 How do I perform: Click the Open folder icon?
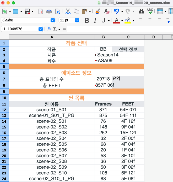[16, 11]
